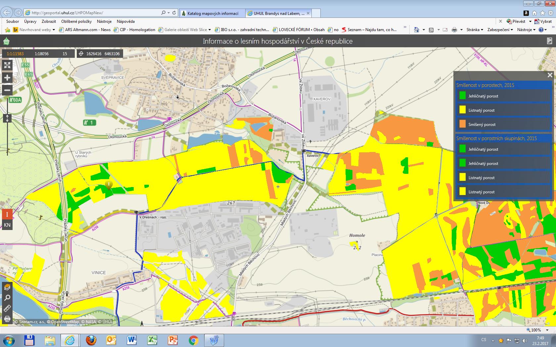Click the Home icon in command bar

coord(417,30)
